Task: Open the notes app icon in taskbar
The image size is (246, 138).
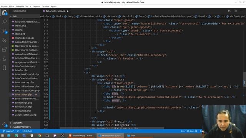Action: point(32,135)
